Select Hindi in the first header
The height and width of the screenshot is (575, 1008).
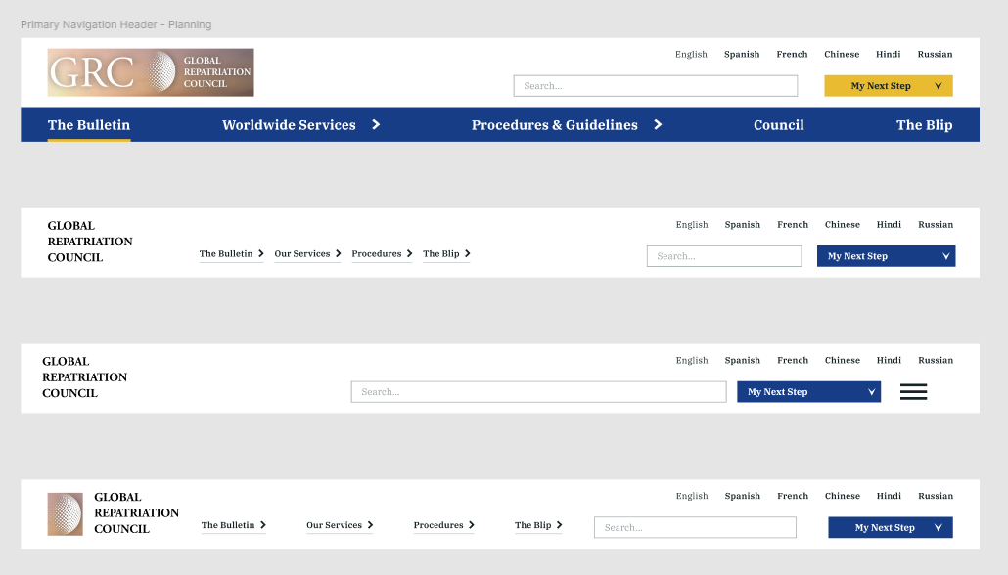(889, 54)
